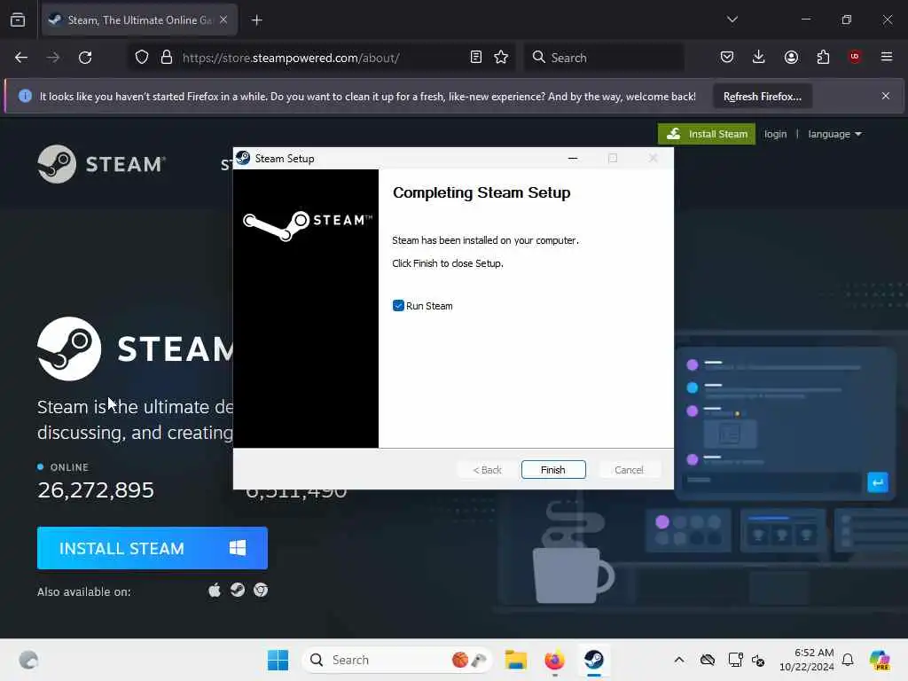This screenshot has height=681, width=908.
Task: Open the notification bell in taskbar
Action: tap(848, 660)
